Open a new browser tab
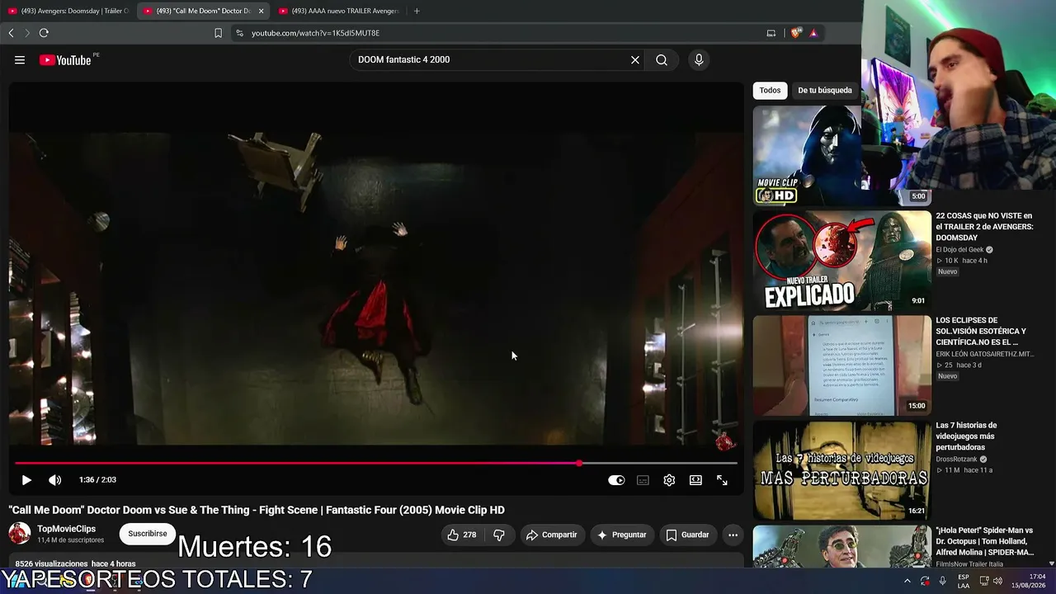This screenshot has height=594, width=1056. tap(417, 11)
